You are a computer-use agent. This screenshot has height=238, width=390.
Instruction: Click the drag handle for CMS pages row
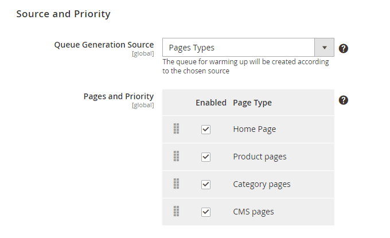click(177, 212)
